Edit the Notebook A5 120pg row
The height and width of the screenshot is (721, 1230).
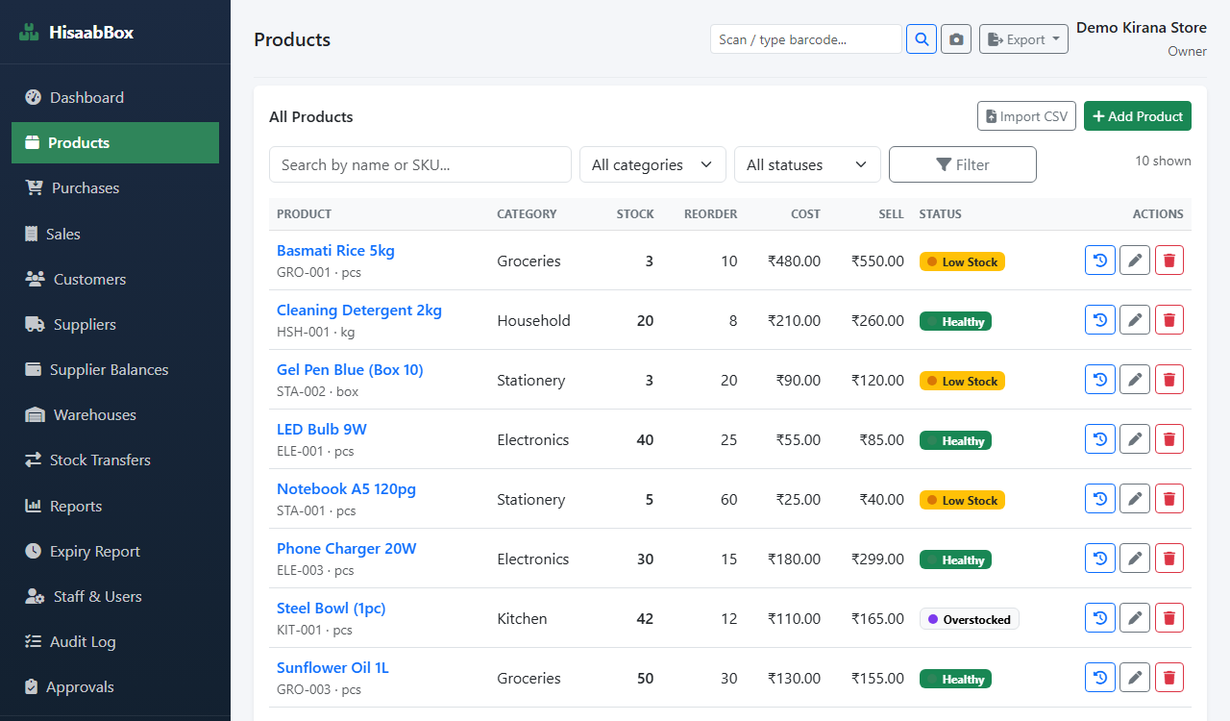[x=1135, y=499]
